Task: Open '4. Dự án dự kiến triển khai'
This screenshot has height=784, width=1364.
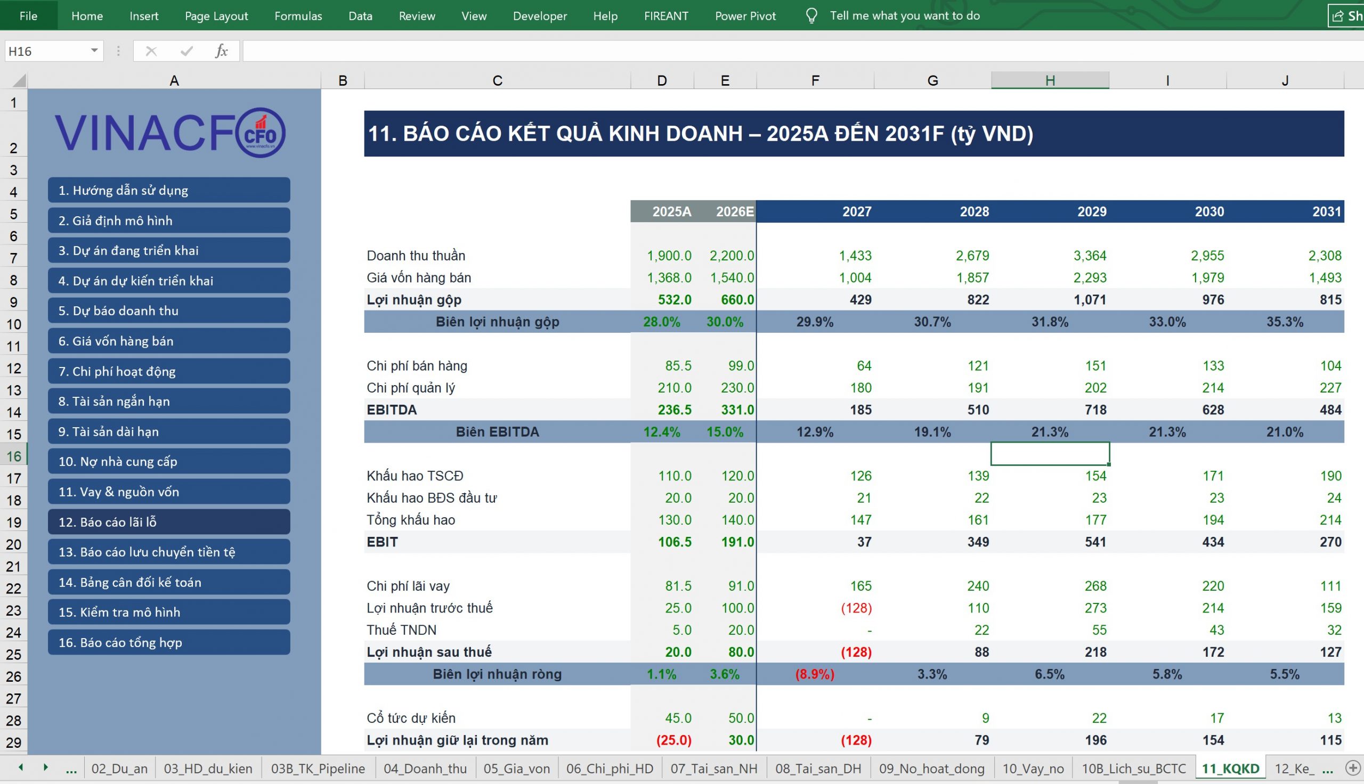Action: coord(169,281)
